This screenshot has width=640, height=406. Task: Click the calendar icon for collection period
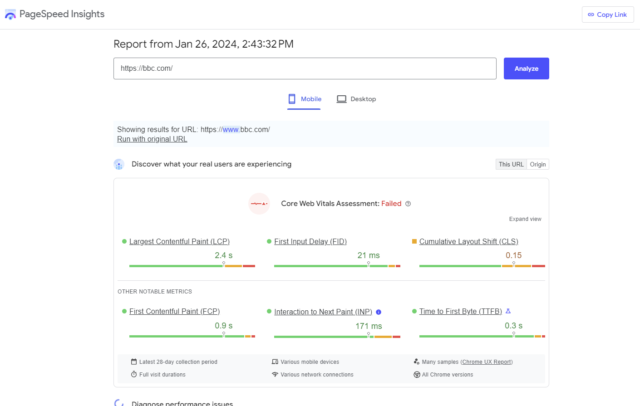pos(134,362)
